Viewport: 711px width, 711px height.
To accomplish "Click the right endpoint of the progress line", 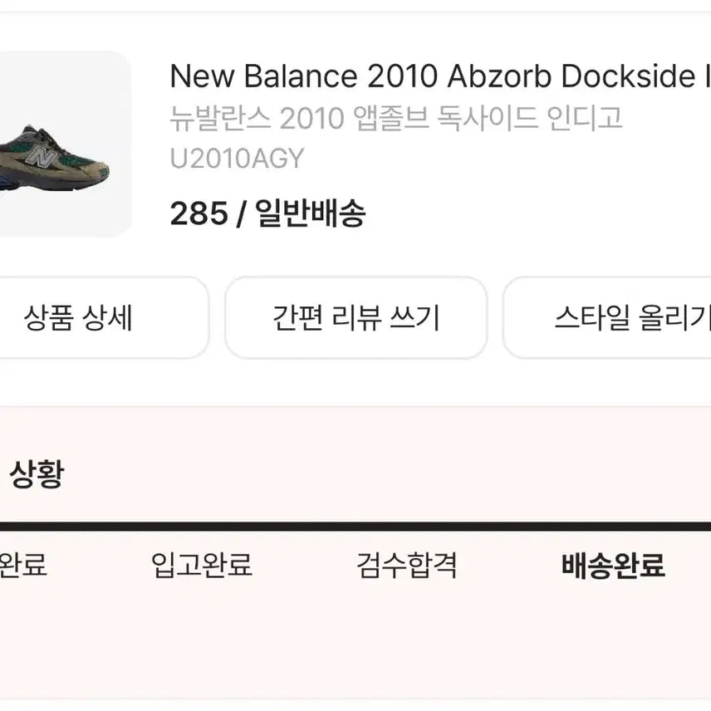I will tap(706, 525).
